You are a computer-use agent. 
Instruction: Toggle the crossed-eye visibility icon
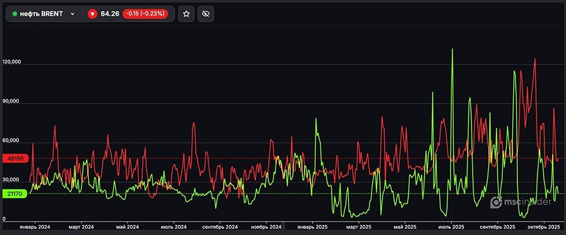pos(207,14)
